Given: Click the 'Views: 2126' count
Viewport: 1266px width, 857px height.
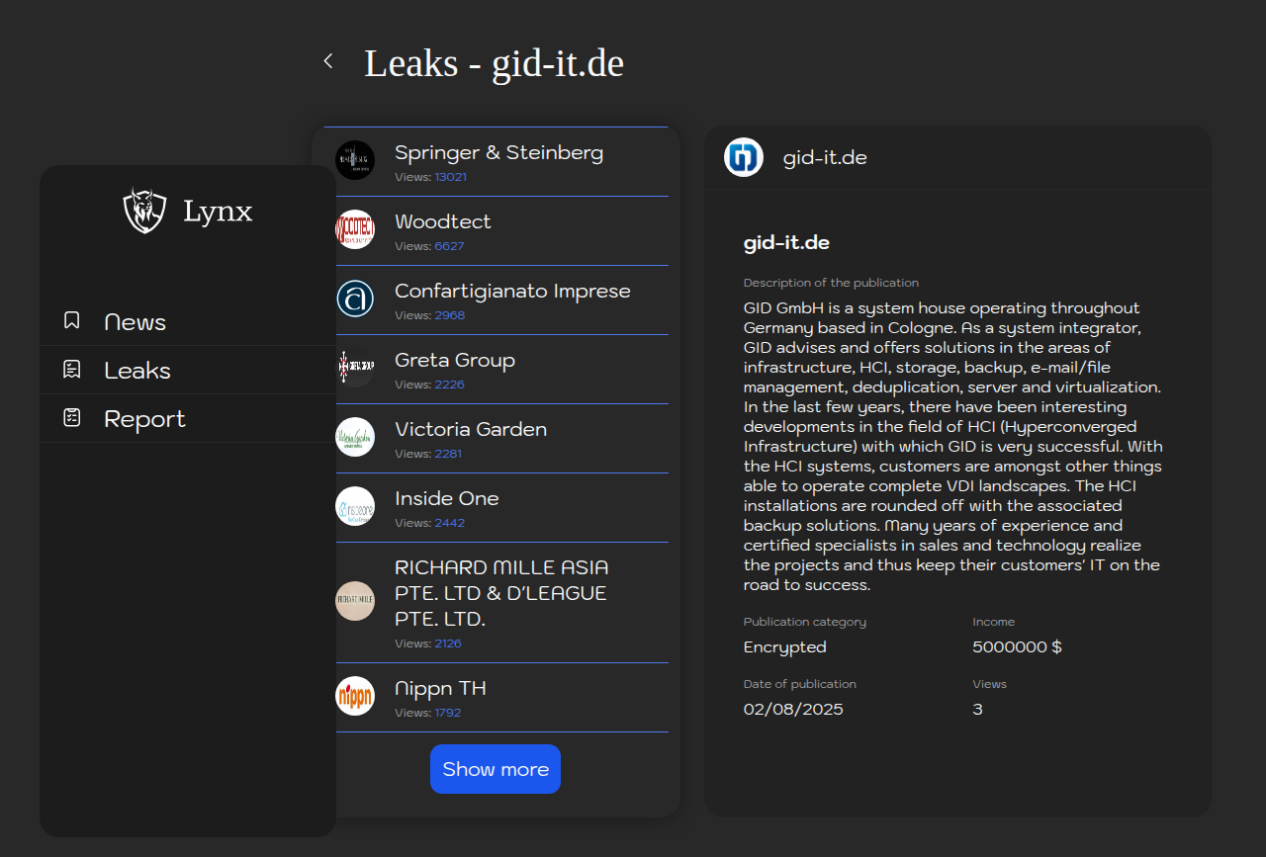Looking at the screenshot, I should click(x=428, y=643).
